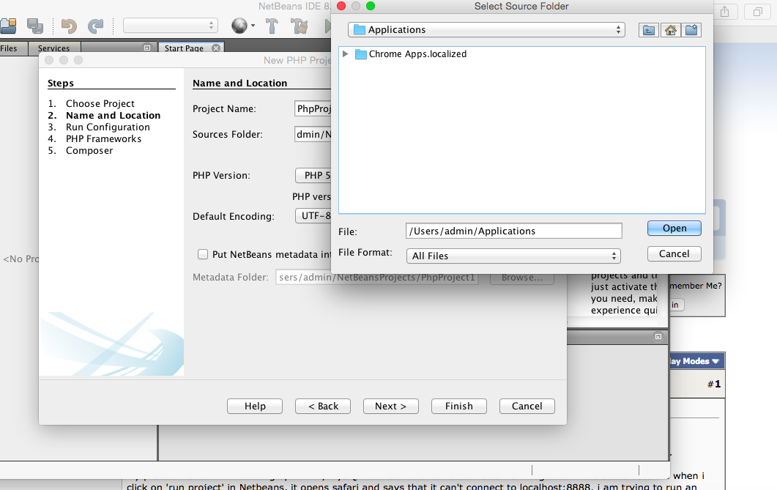Click the Browse... button beside Metadata Folder
The width and height of the screenshot is (777, 490).
click(x=522, y=278)
